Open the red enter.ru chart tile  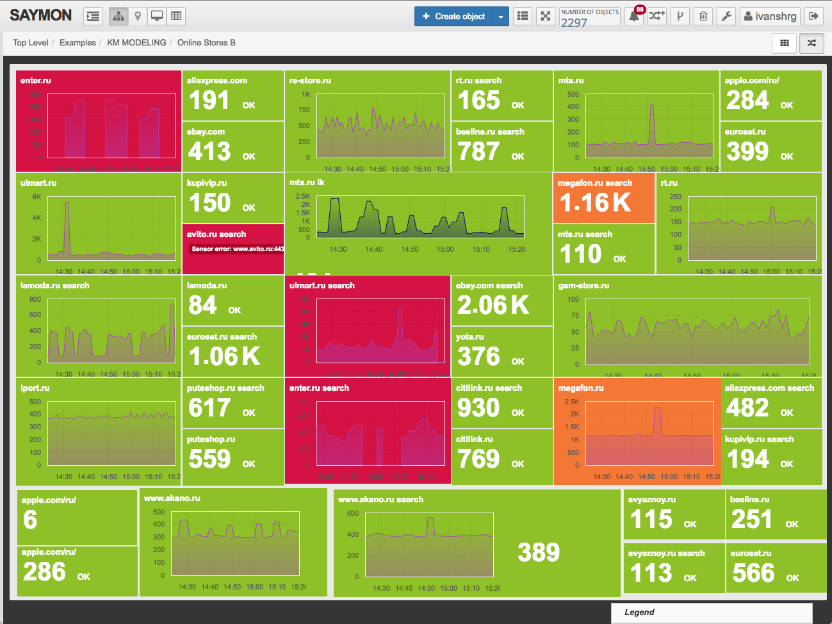click(x=99, y=121)
